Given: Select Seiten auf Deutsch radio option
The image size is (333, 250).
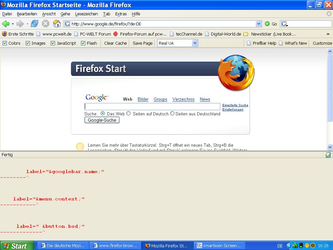Looking at the screenshot, I should pos(129,113).
